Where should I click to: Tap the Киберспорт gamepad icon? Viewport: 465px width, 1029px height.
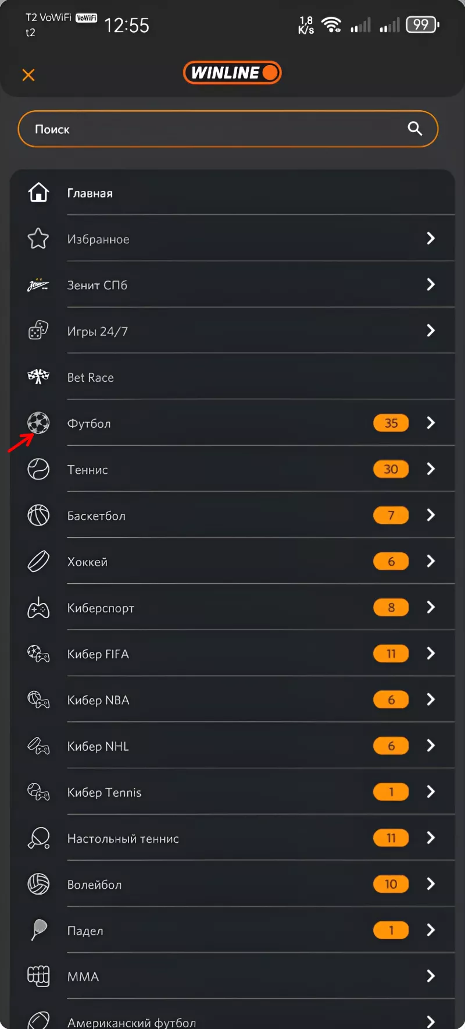click(x=38, y=608)
